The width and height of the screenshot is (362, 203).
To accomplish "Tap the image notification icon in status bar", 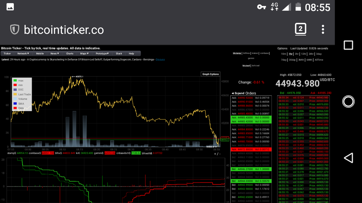I will (10, 7).
